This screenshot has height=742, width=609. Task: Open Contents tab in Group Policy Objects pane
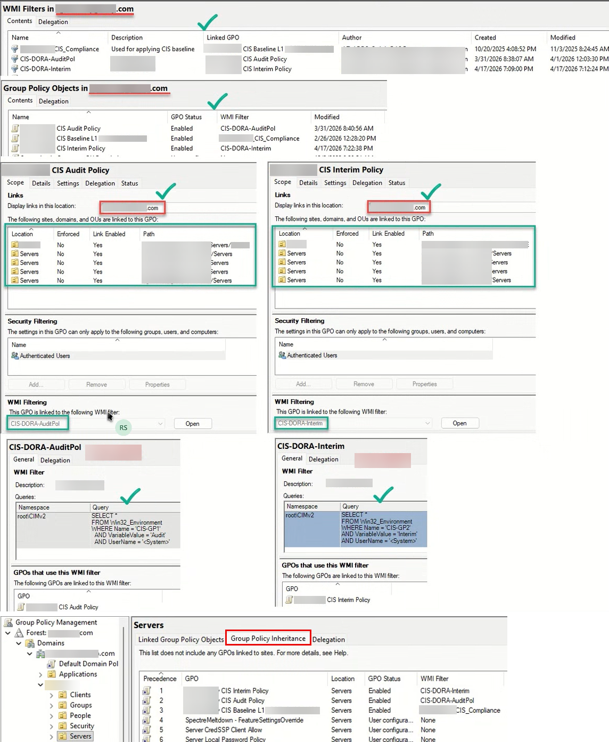(x=20, y=100)
